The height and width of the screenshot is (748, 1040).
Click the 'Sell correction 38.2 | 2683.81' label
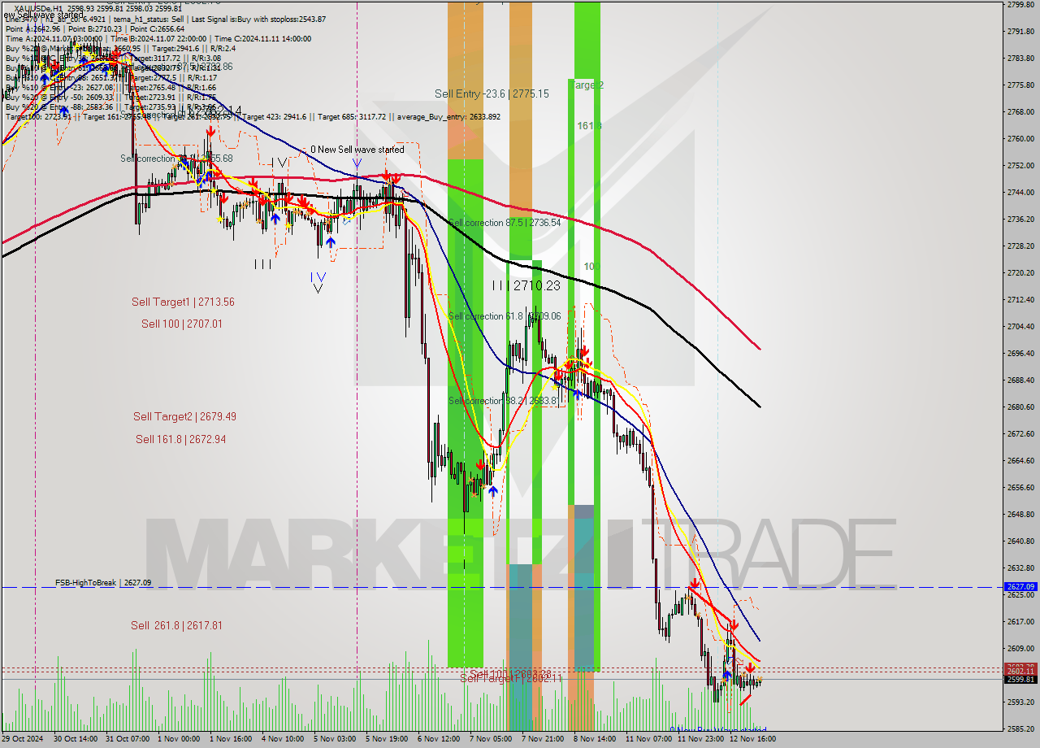pos(505,401)
